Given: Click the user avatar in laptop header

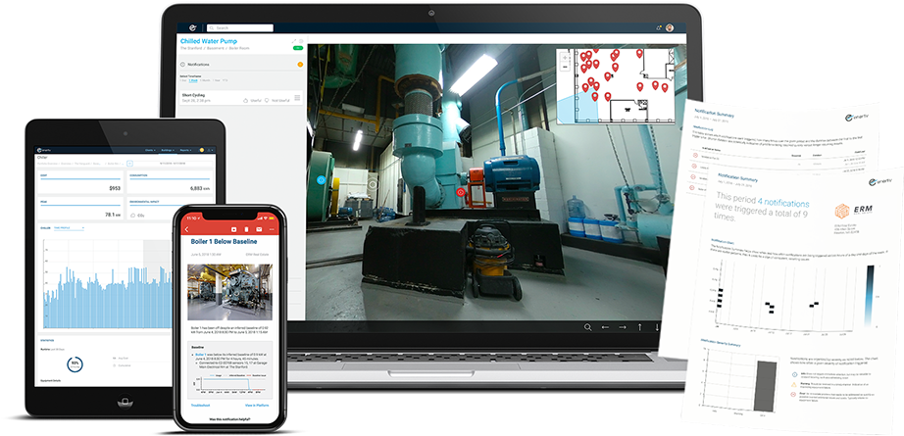Looking at the screenshot, I should 670,28.
